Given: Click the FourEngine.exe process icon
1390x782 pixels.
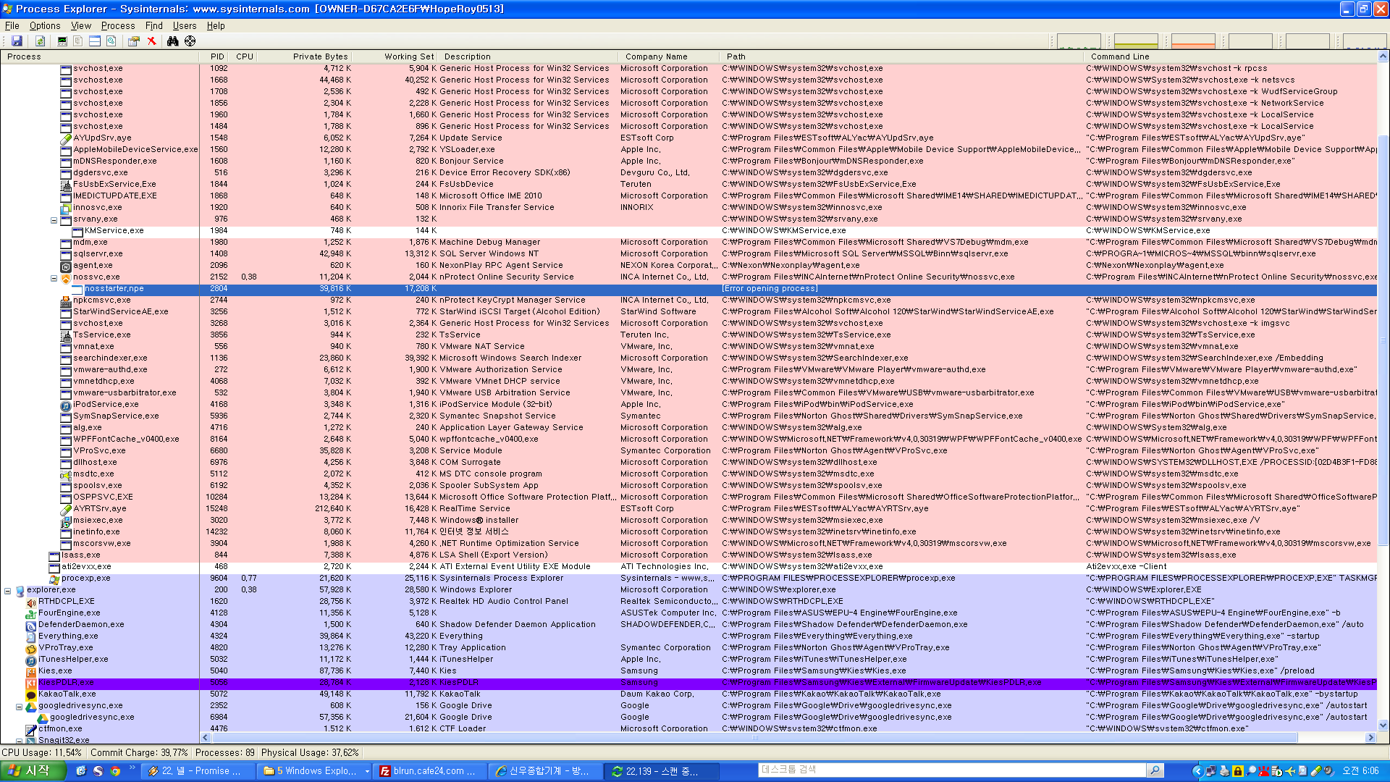Looking at the screenshot, I should coord(31,613).
